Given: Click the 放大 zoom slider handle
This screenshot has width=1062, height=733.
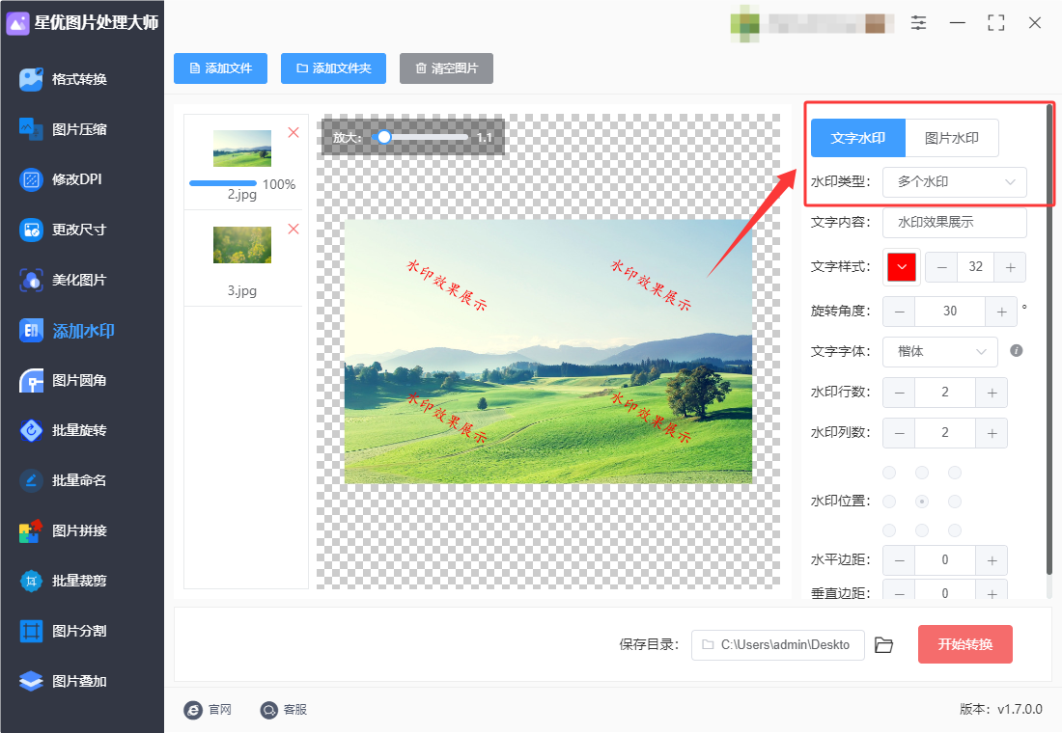Looking at the screenshot, I should click(x=384, y=137).
